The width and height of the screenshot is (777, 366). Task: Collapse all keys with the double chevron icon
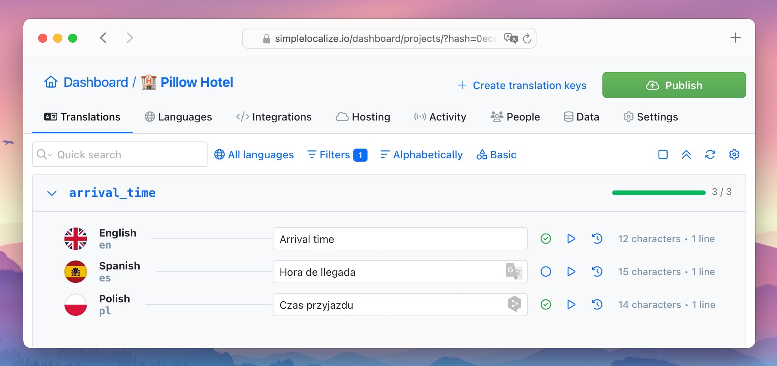686,154
